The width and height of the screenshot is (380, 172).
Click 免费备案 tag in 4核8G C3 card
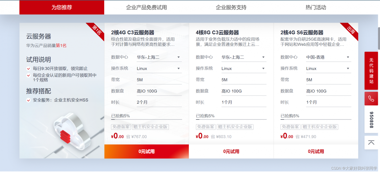(206, 127)
